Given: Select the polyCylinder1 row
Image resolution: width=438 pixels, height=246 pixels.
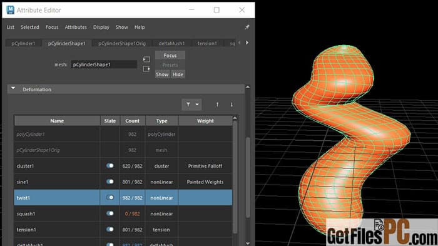Looking at the screenshot, I should (123, 134).
